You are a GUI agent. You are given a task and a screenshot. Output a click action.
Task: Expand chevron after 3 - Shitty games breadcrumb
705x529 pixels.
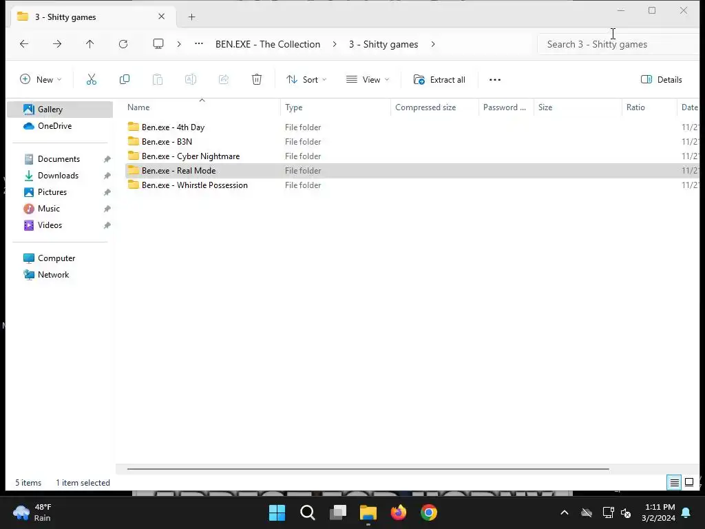click(433, 44)
